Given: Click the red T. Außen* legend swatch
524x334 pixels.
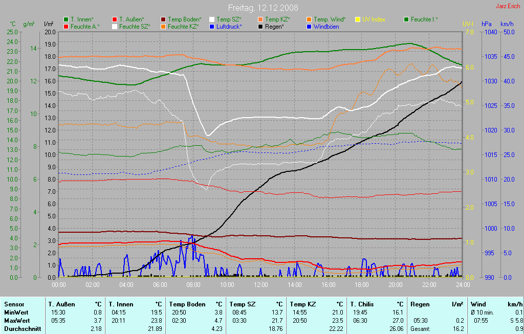Looking at the screenshot, I should point(115,20).
